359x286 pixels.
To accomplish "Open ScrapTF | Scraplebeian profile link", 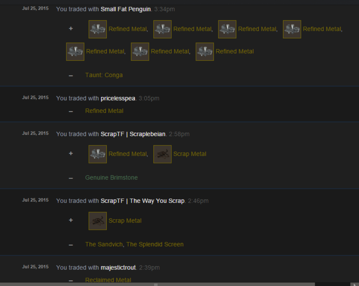I will pyautogui.click(x=133, y=134).
